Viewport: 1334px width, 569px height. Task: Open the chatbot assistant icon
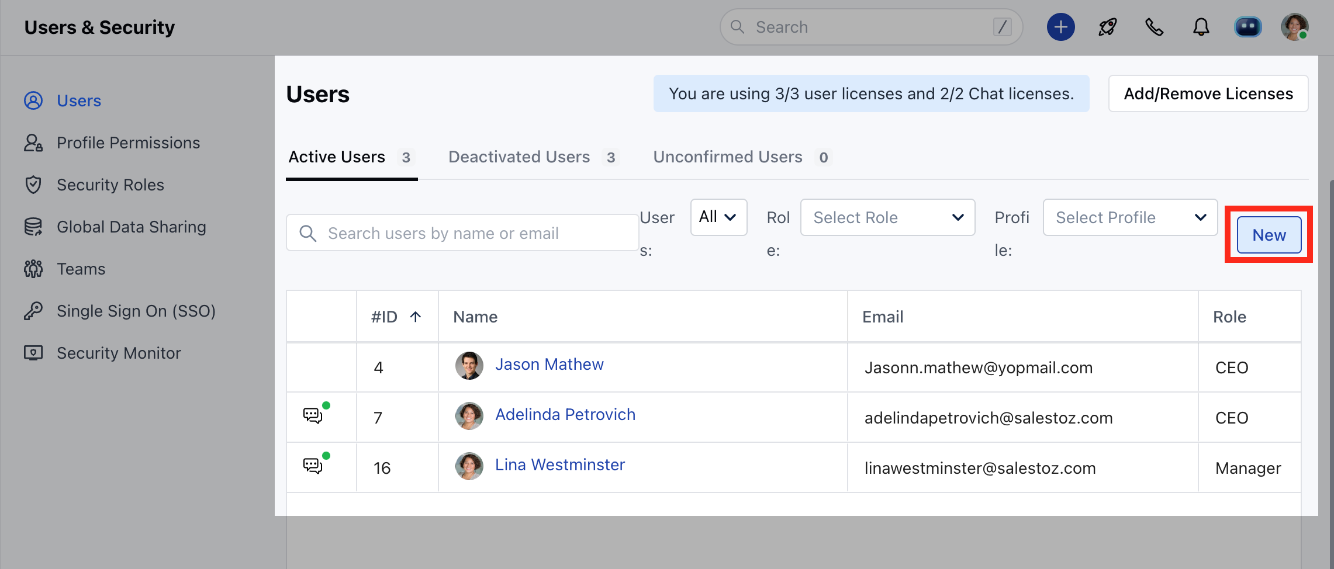(1247, 27)
